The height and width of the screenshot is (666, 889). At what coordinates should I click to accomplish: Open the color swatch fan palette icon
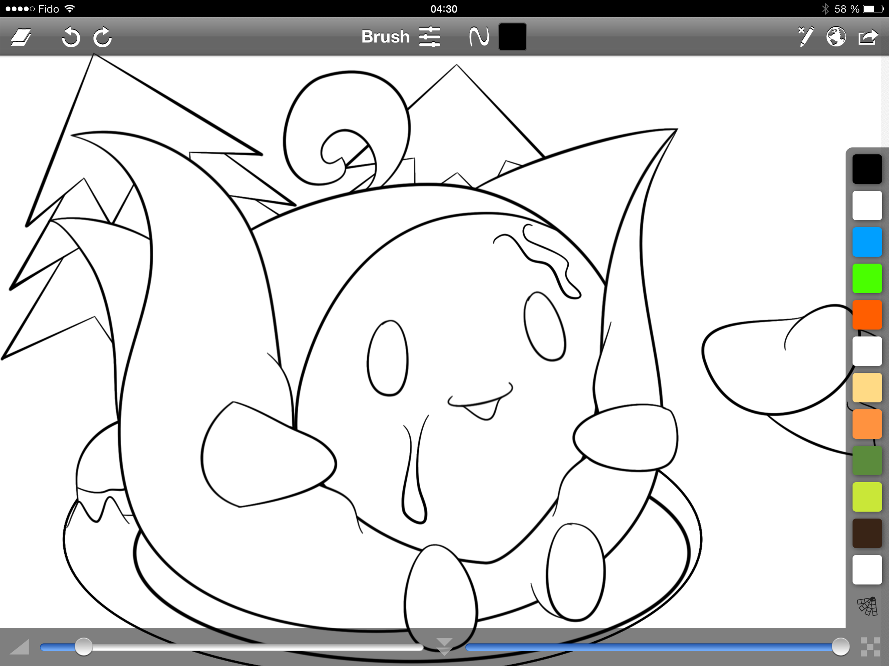(x=867, y=606)
